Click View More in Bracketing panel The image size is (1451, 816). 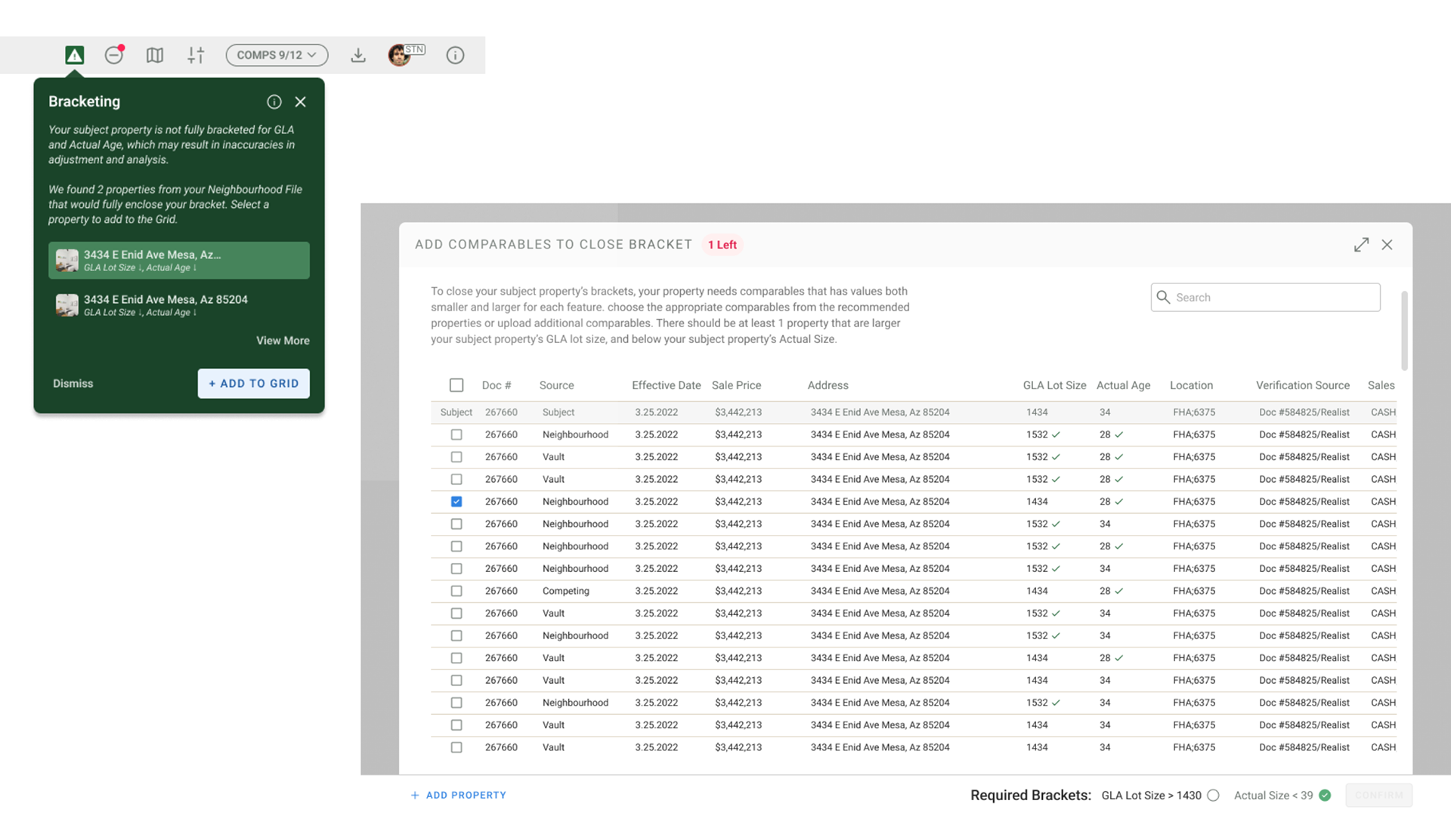click(x=283, y=341)
